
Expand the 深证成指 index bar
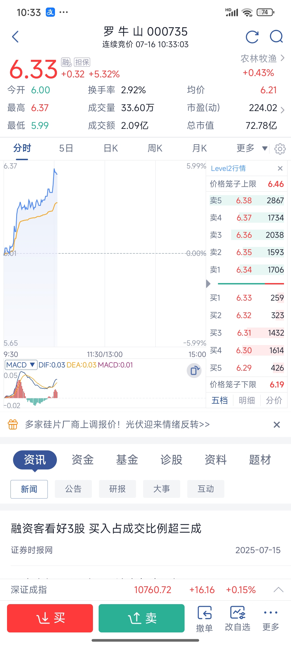(x=278, y=590)
